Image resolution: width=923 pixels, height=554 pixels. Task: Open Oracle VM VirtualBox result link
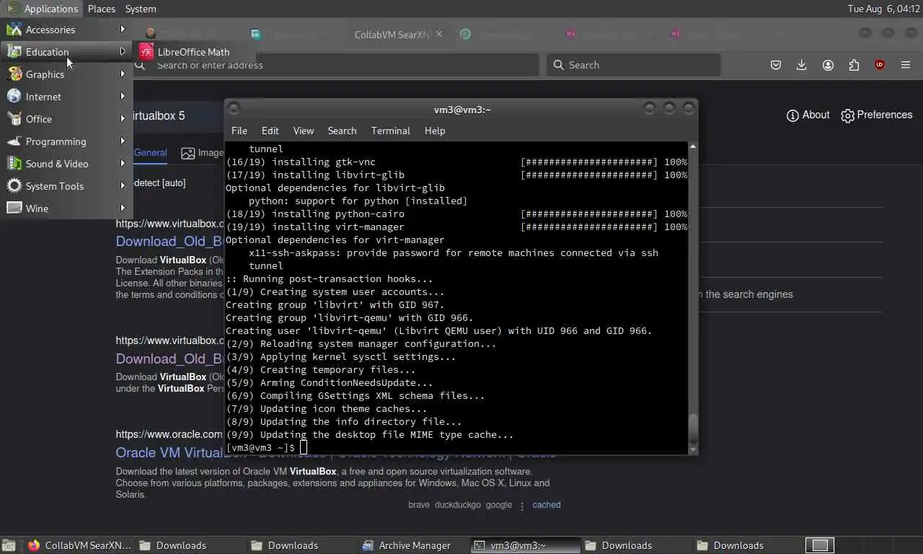click(x=169, y=453)
